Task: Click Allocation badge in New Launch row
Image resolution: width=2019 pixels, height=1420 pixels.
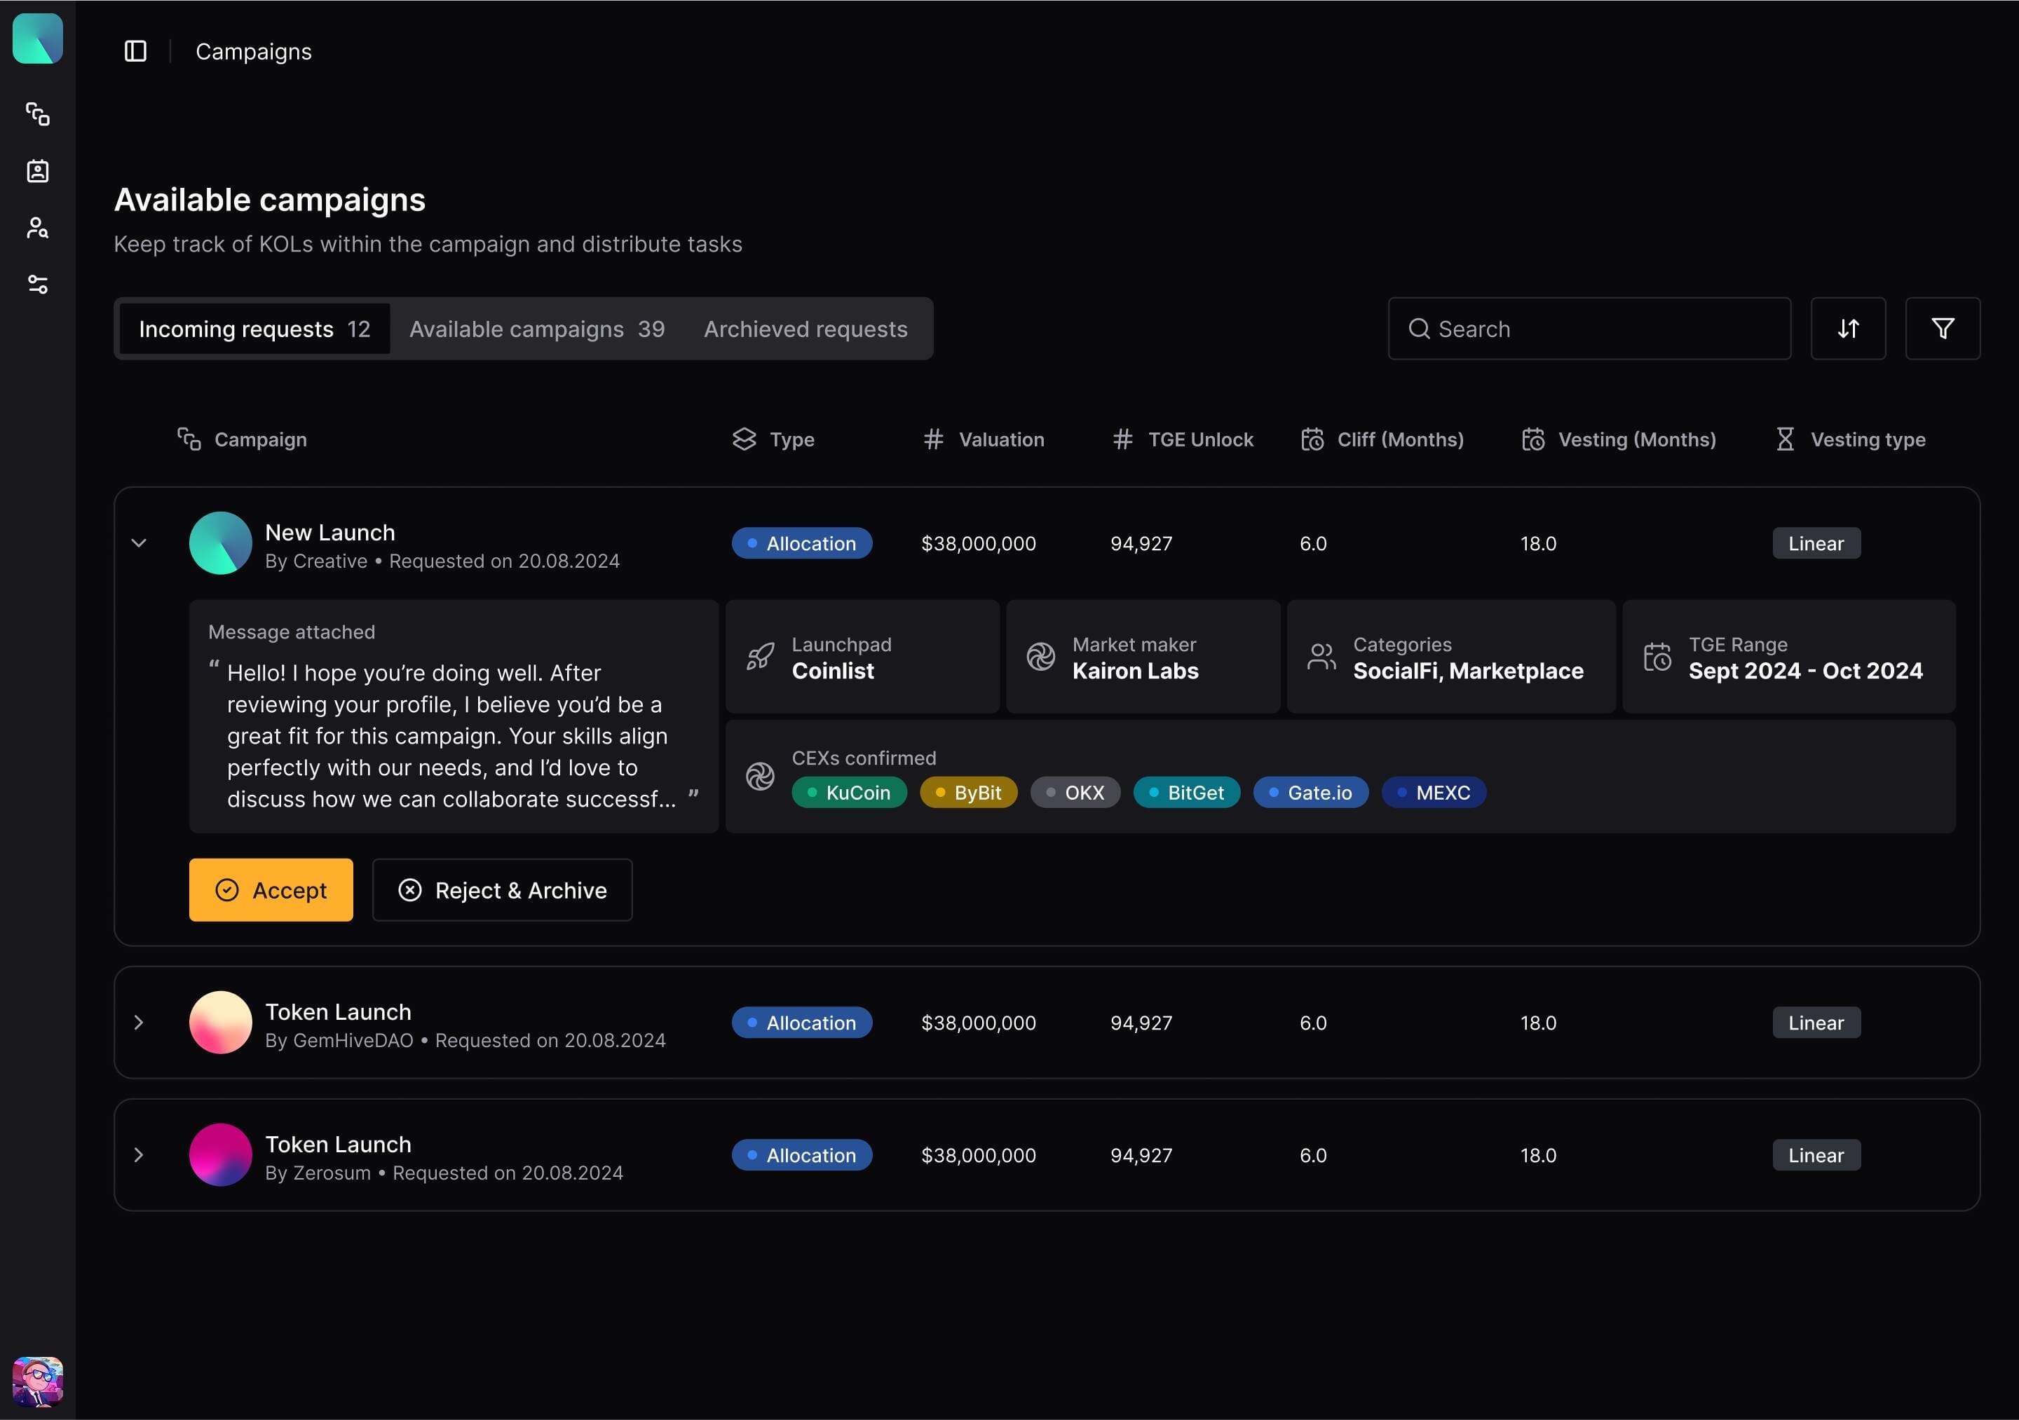Action: click(801, 542)
